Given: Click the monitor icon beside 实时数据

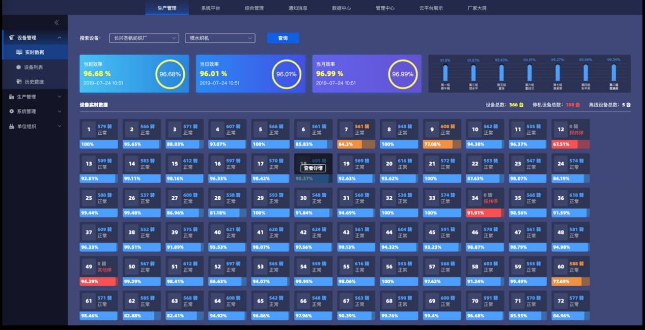Looking at the screenshot, I should (x=19, y=52).
